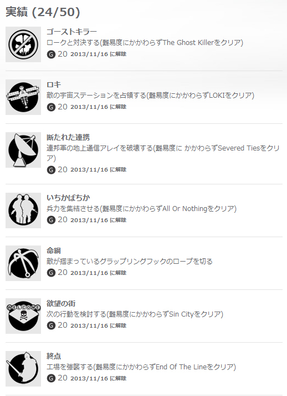
Task: Click the いちかばちか achievement title
Action: point(68,198)
